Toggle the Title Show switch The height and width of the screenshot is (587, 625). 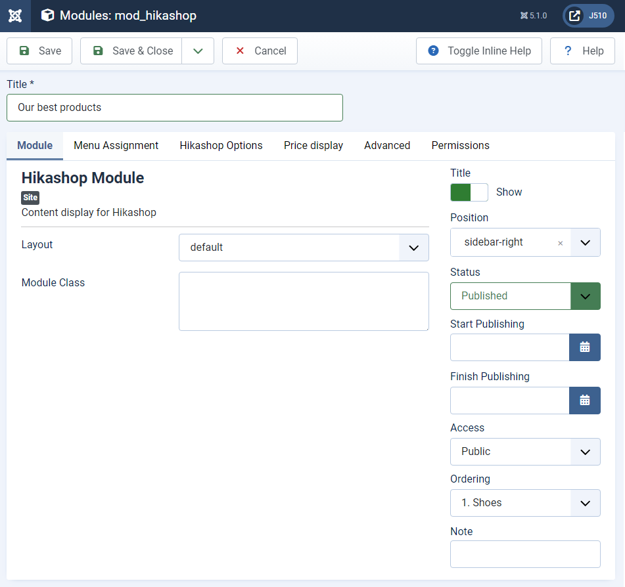click(469, 192)
